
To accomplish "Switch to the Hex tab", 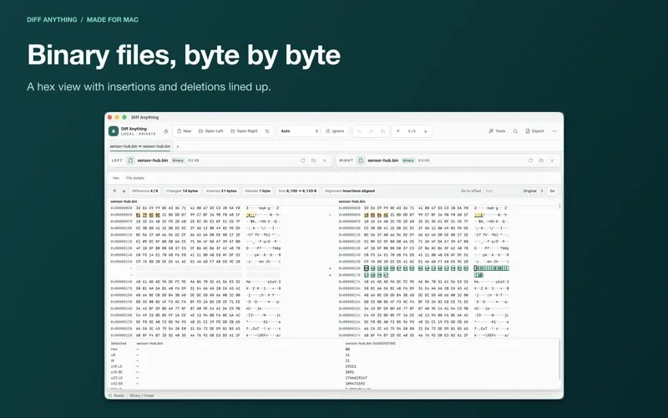I will tap(116, 178).
